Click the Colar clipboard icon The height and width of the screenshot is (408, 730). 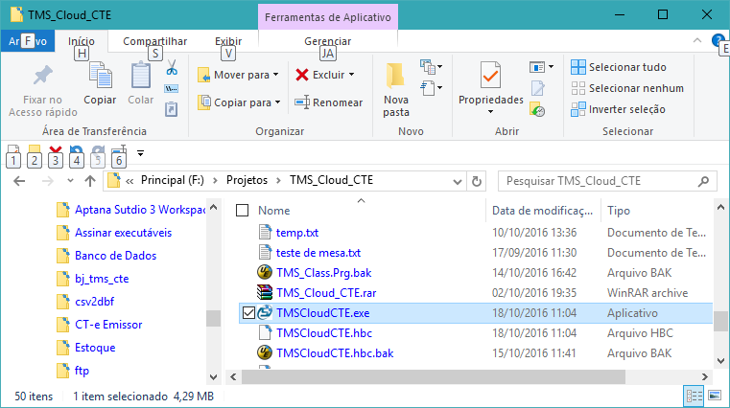point(141,75)
